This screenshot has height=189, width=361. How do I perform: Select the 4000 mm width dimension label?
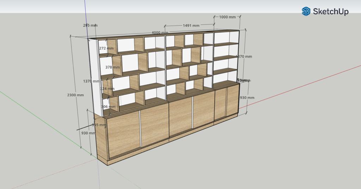pyautogui.click(x=159, y=33)
